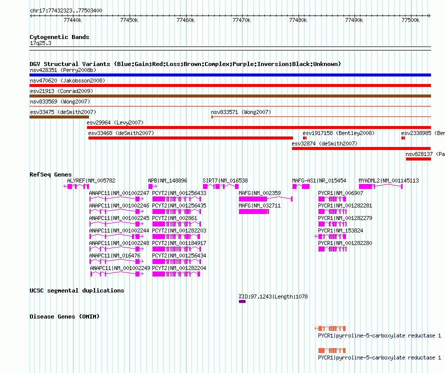The image size is (445, 373).
Task: Select ANAPC11 NM_001002245 transcript glyph
Action: (116, 223)
